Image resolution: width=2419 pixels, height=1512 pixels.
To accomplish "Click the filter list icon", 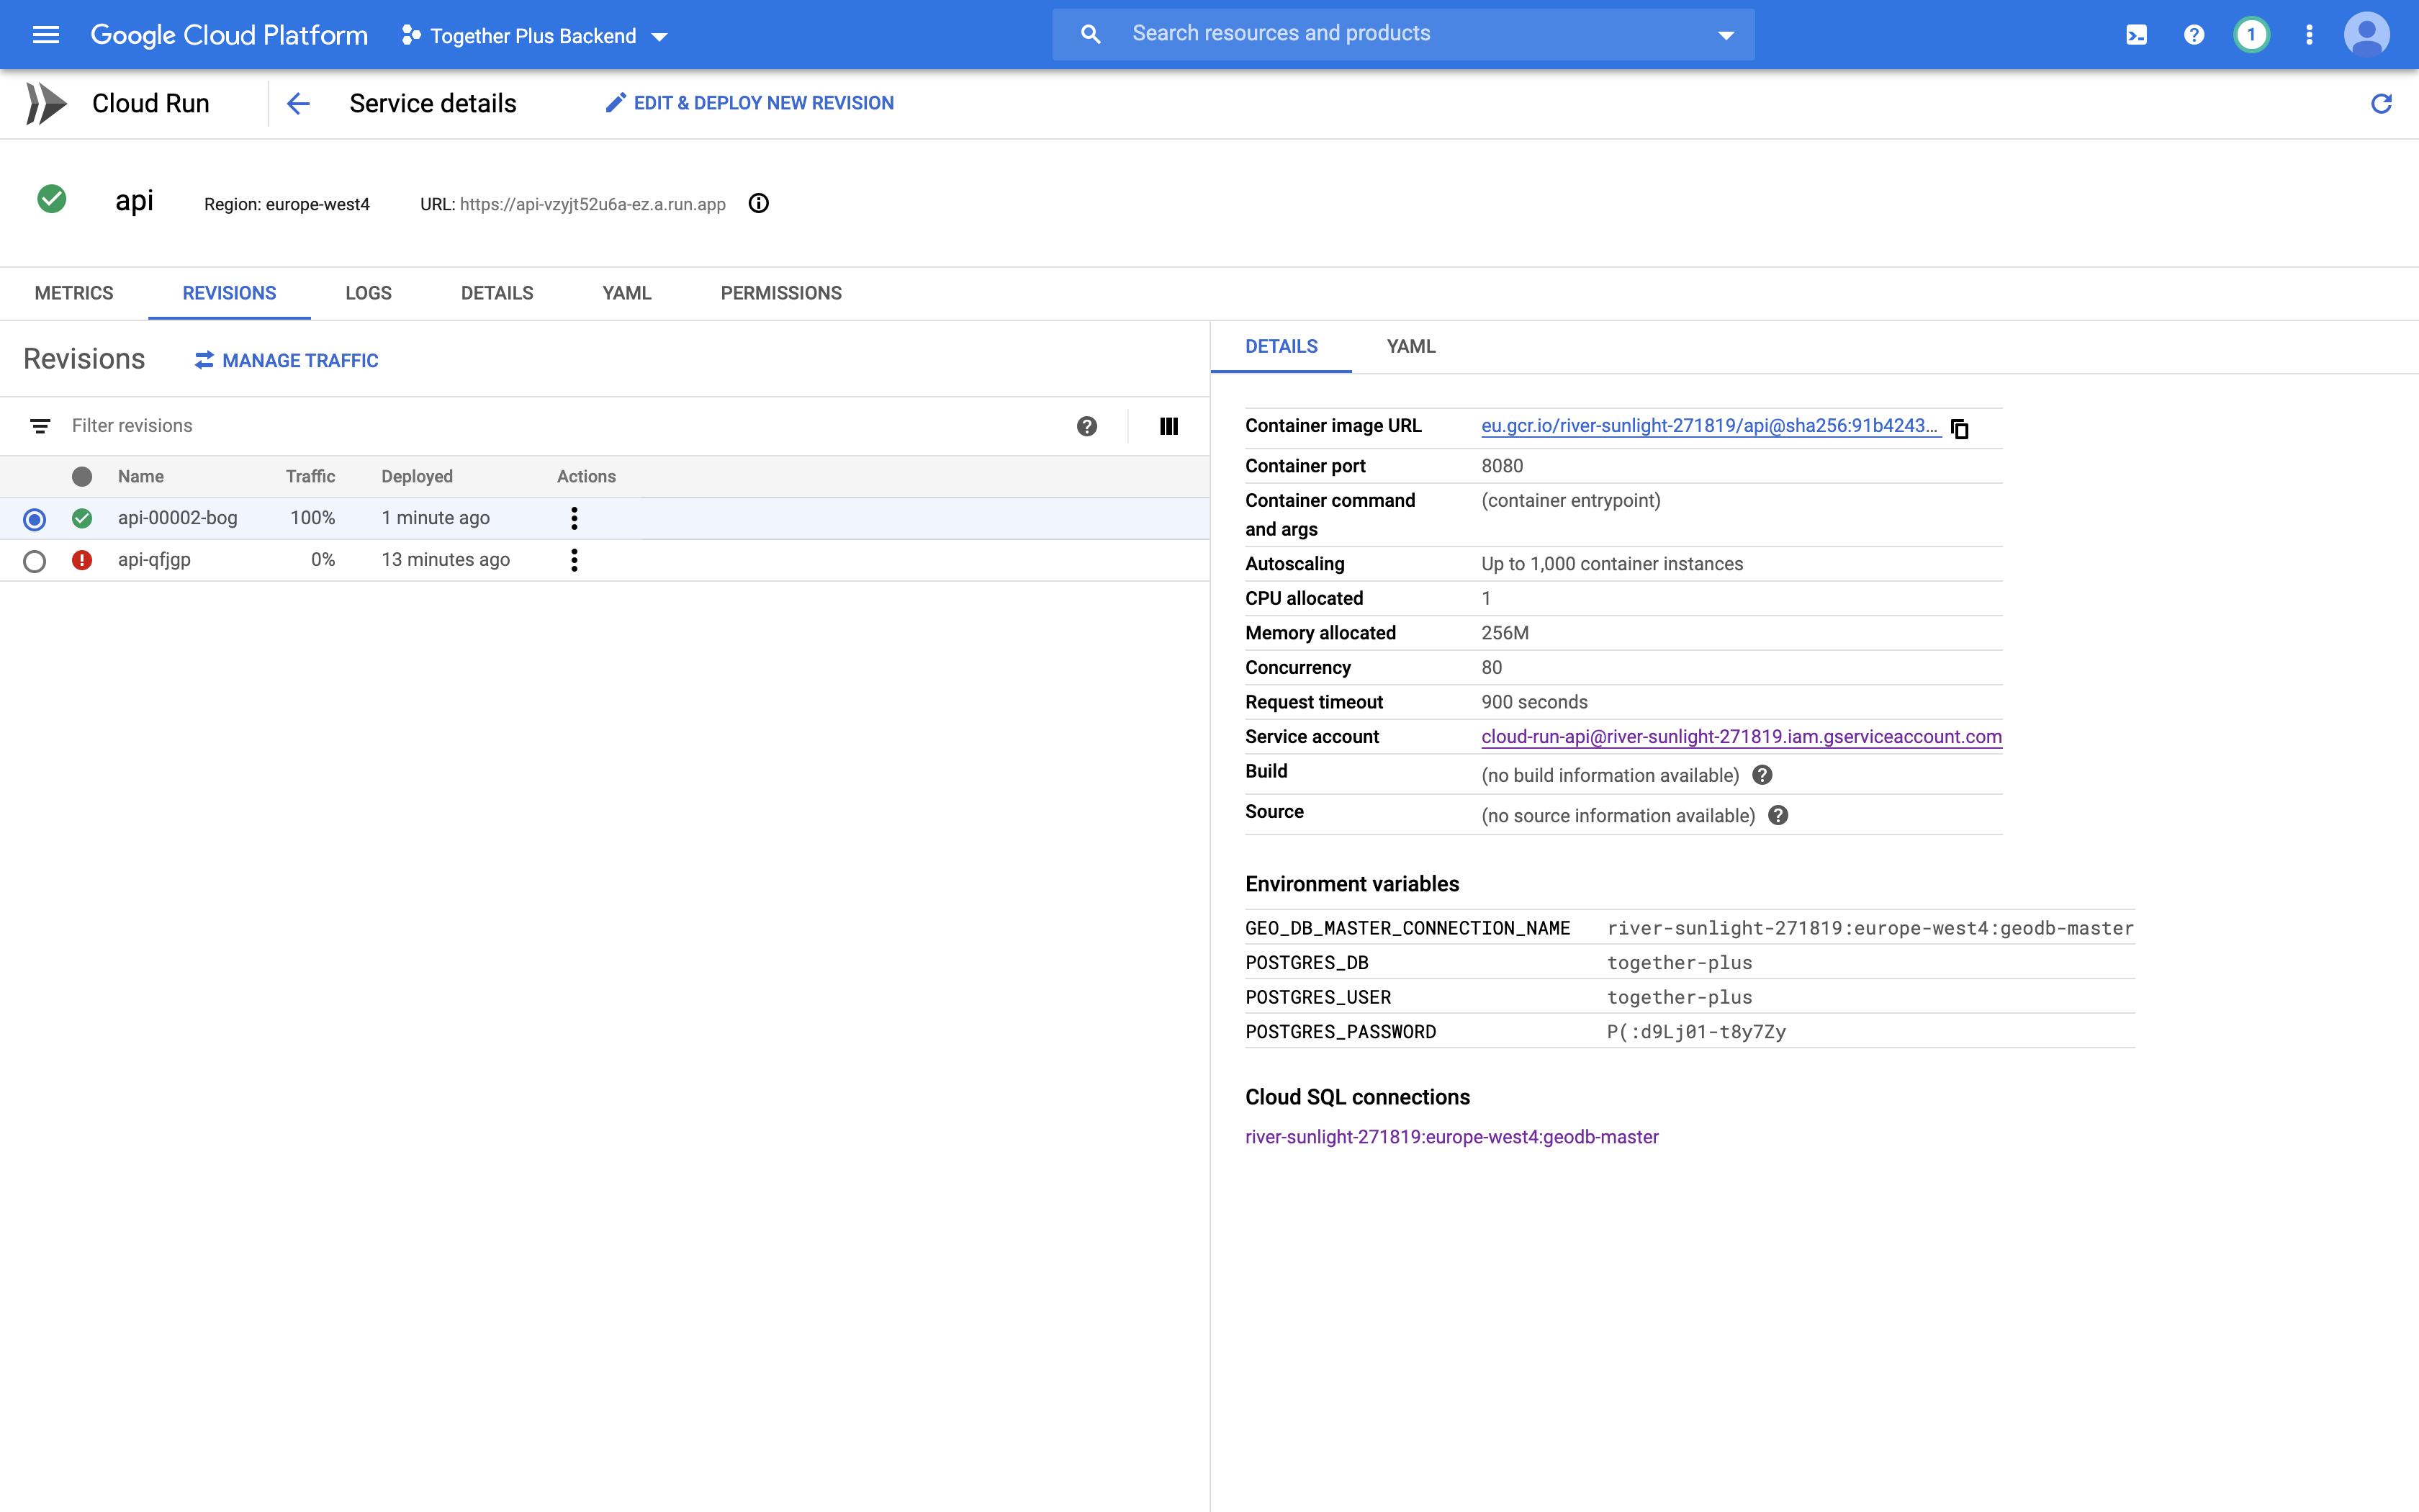I will pos(40,427).
